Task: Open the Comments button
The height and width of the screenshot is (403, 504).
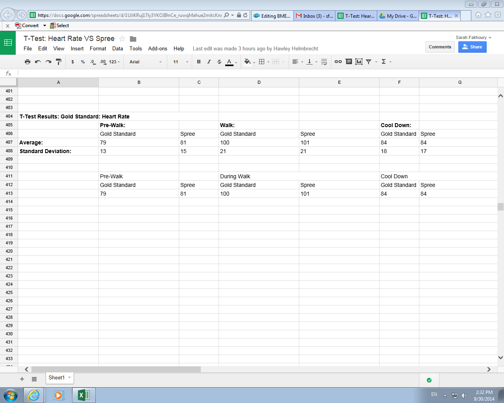Action: [440, 47]
